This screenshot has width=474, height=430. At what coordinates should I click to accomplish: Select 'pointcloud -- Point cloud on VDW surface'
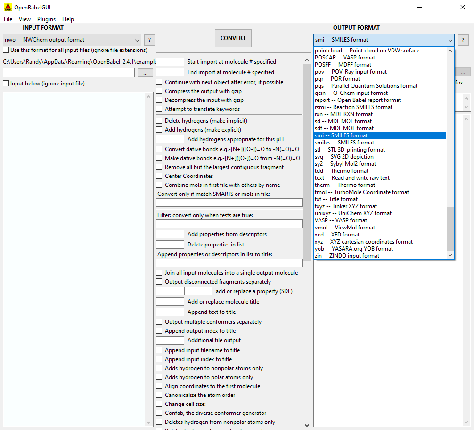tap(380, 51)
